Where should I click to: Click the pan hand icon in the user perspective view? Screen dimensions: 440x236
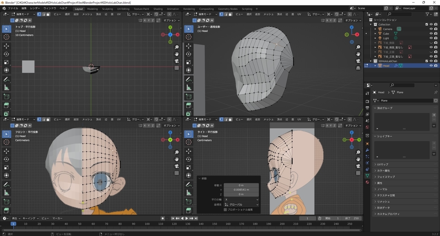(358, 54)
